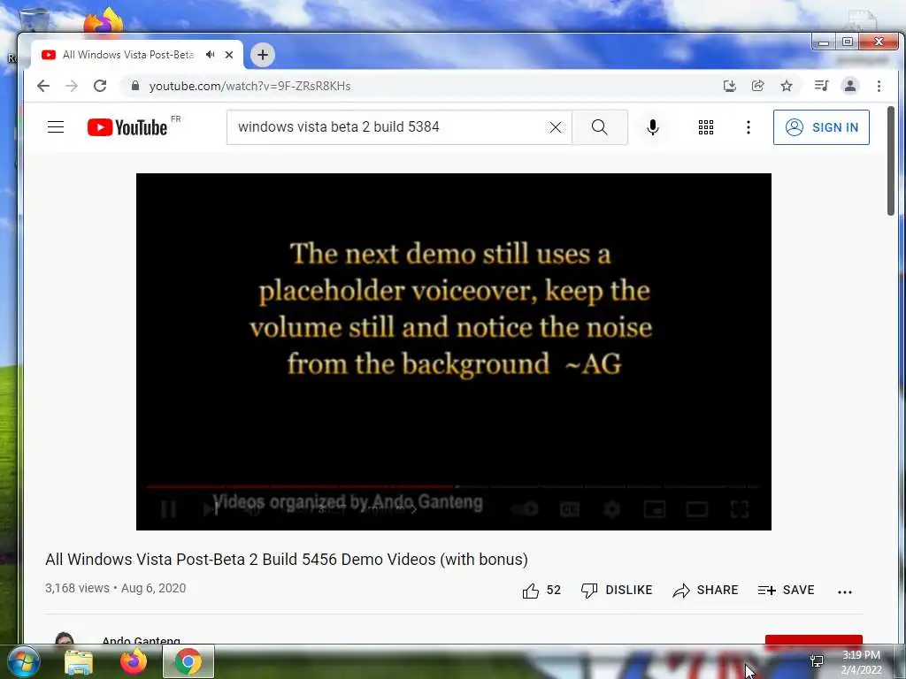This screenshot has width=906, height=679.
Task: Close the YouTube tab
Action: [229, 55]
